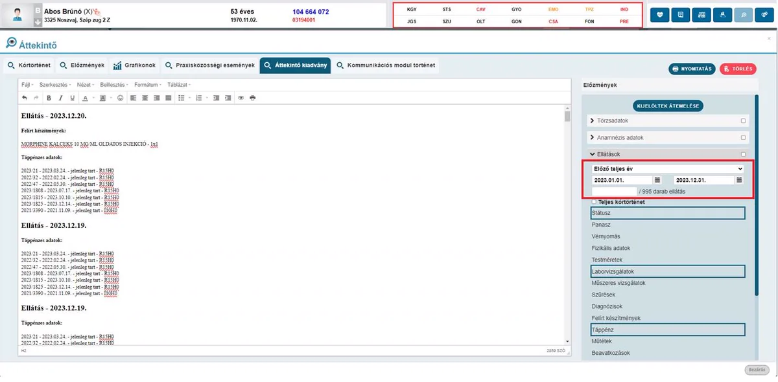The height and width of the screenshot is (382, 778).
Task: Open the Praxisközösségi események tab
Action: pos(209,65)
